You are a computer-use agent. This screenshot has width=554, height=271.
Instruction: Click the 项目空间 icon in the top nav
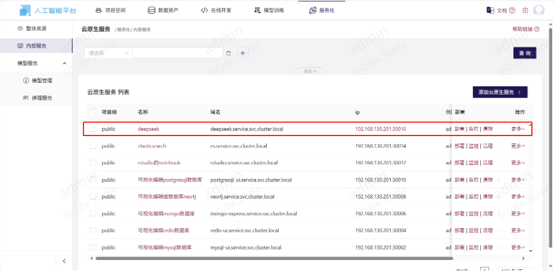coord(98,10)
